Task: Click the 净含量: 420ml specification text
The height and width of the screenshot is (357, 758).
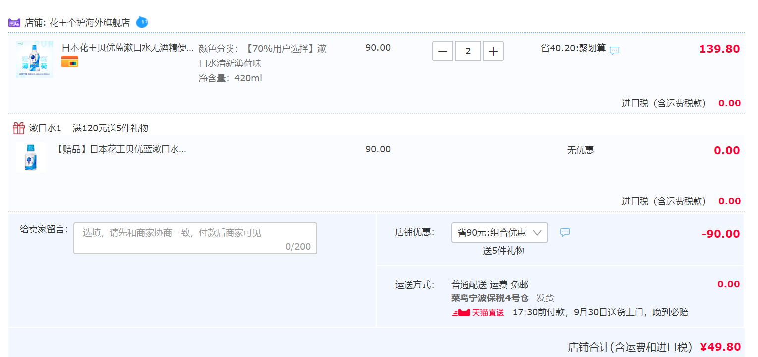Action: [x=231, y=78]
